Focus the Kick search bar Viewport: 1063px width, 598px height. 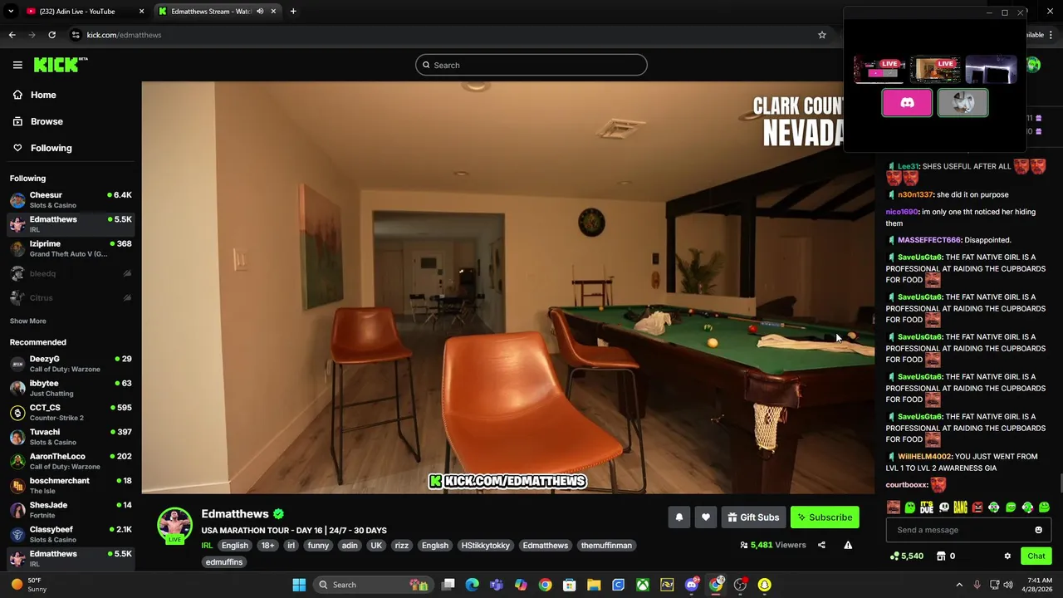coord(531,65)
